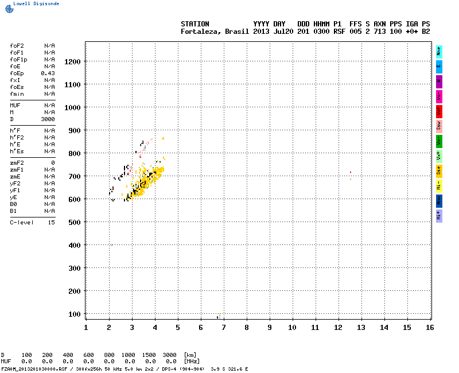Click the FZA0M_2013201030000.RSF file name text

34,369
